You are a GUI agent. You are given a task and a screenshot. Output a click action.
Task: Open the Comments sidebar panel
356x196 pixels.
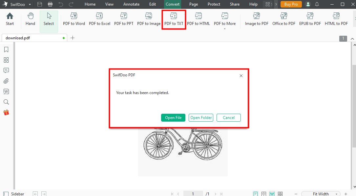(x=6, y=70)
